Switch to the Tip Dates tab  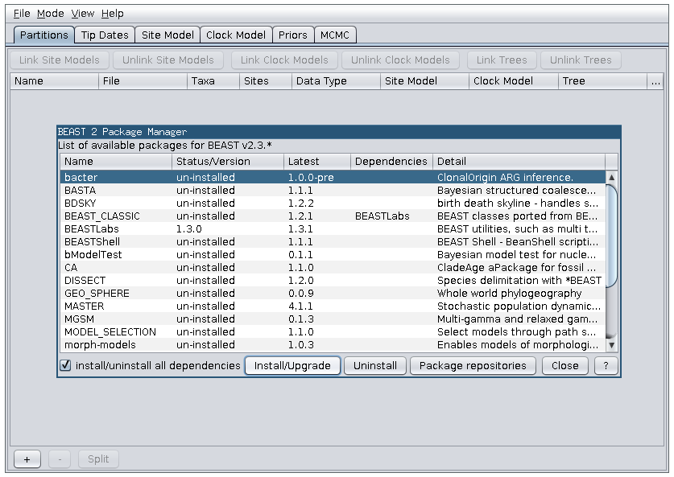105,35
